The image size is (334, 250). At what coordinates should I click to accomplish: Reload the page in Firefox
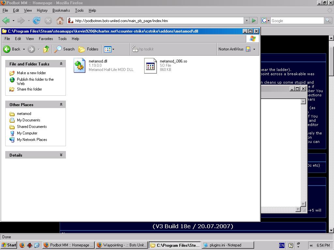pos(37,21)
